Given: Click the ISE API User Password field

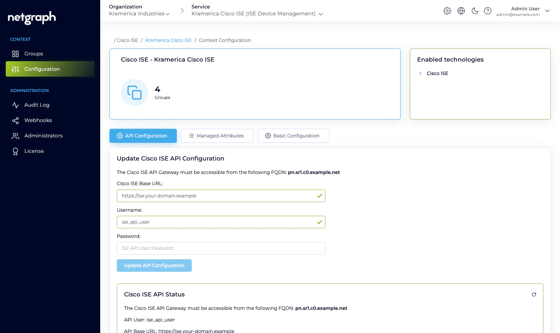Looking at the screenshot, I should point(221,248).
